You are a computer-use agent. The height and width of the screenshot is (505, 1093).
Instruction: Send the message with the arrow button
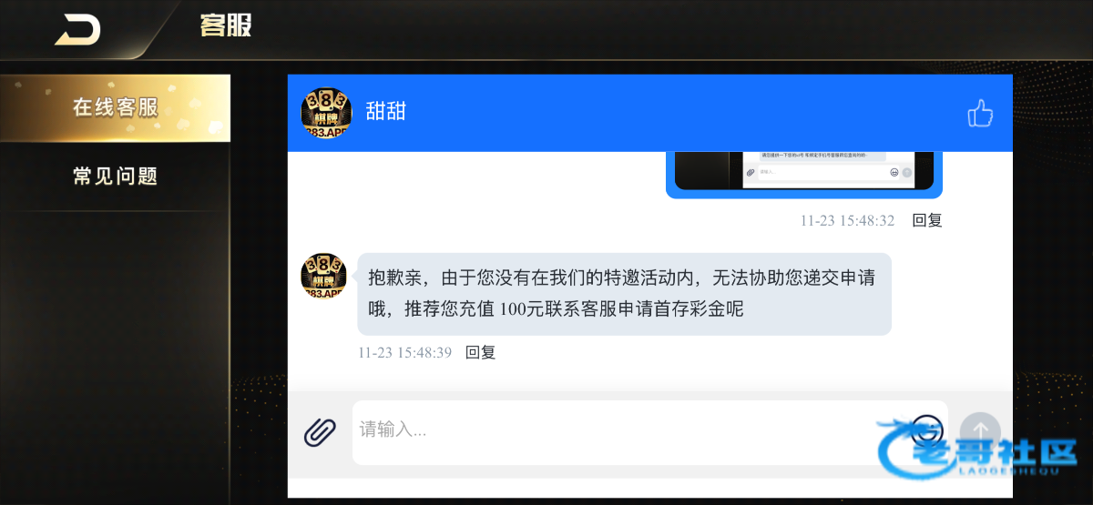980,431
